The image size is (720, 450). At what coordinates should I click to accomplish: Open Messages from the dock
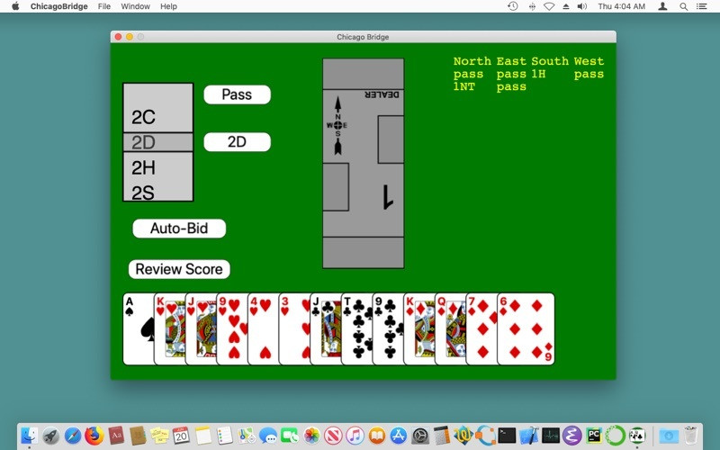pos(267,435)
